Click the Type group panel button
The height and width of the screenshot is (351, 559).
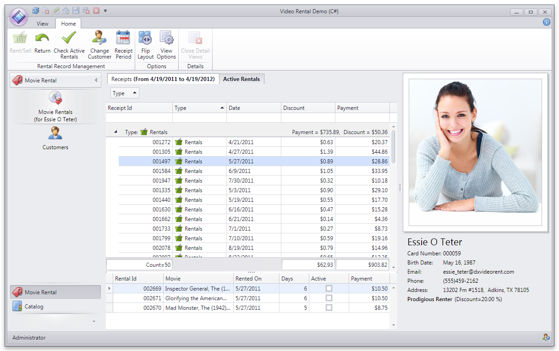124,93
